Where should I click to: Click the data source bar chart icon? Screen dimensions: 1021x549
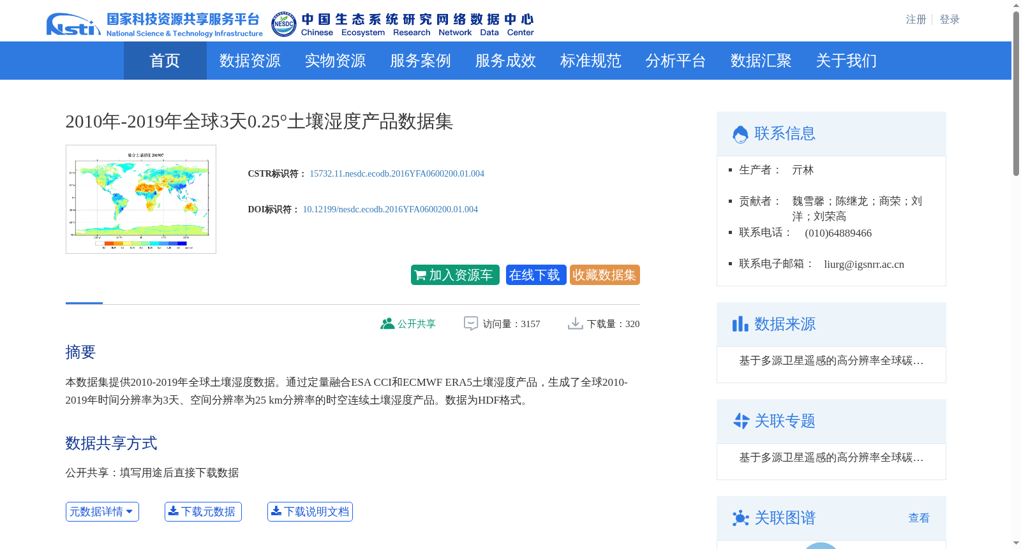tap(740, 324)
